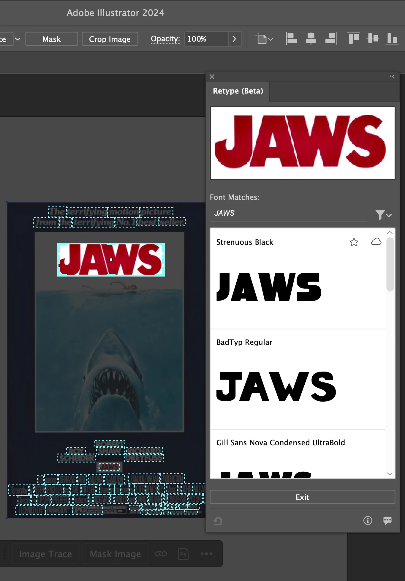Open dropdown arrow left of Mask button

tap(18, 39)
